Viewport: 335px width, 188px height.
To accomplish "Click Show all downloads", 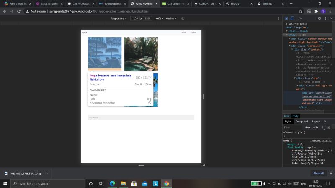I will 318,173.
